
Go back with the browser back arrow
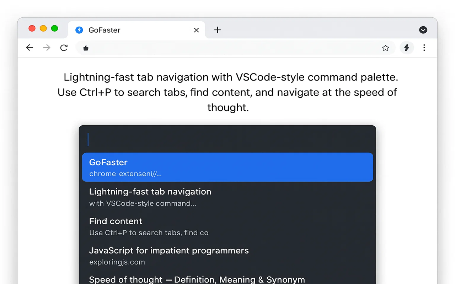(30, 48)
